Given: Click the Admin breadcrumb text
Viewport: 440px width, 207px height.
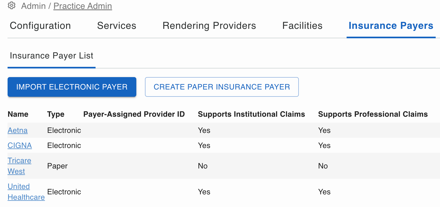Looking at the screenshot, I should pyautogui.click(x=33, y=6).
